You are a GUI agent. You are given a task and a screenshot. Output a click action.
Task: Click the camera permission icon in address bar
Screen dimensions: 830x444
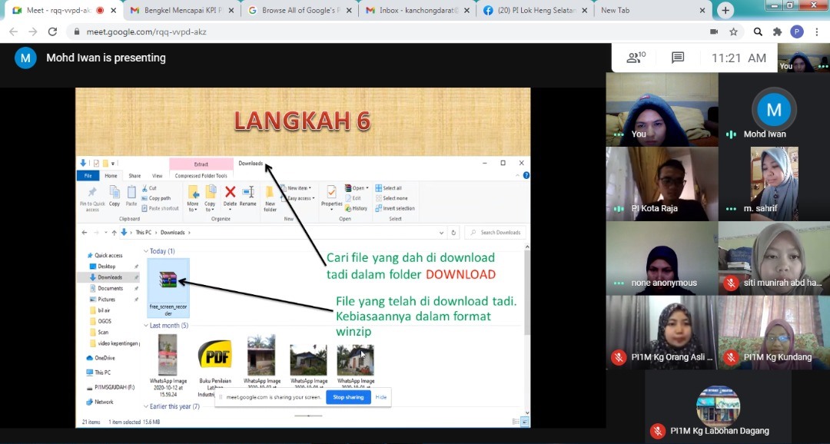pyautogui.click(x=714, y=31)
